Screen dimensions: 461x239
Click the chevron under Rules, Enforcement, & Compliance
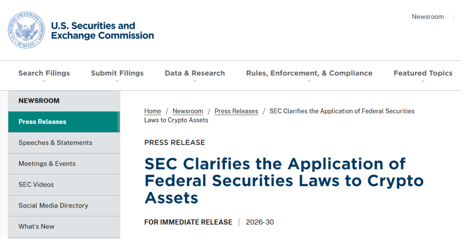[309, 81]
